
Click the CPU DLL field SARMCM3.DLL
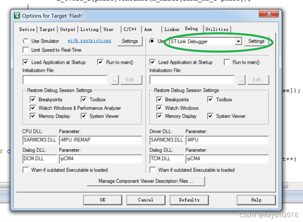40,140
